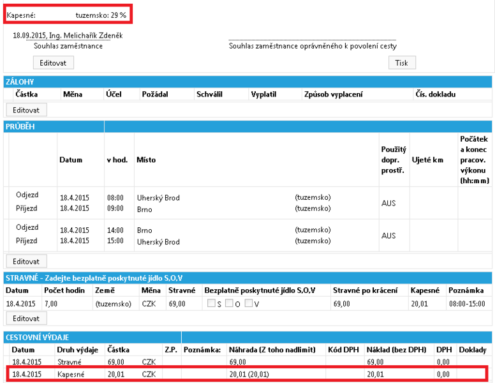Click the Kapesné tuzemsko 29 % field
Viewport: 495px width, 383px height.
point(68,14)
